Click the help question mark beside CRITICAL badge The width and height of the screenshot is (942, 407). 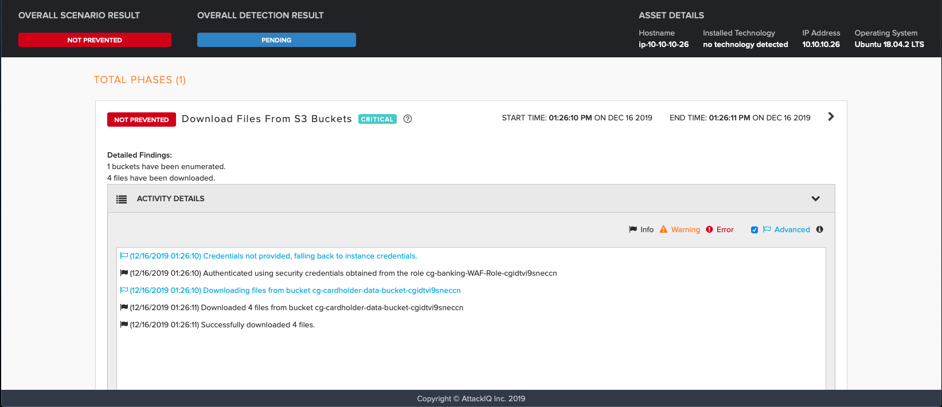click(x=408, y=119)
